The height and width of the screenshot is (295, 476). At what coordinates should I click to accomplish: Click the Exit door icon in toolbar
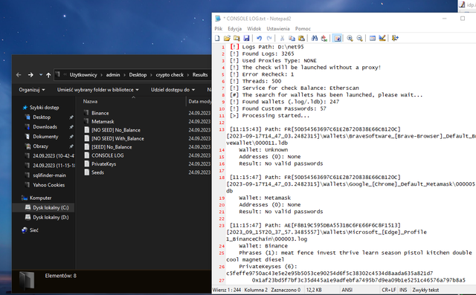point(395,38)
